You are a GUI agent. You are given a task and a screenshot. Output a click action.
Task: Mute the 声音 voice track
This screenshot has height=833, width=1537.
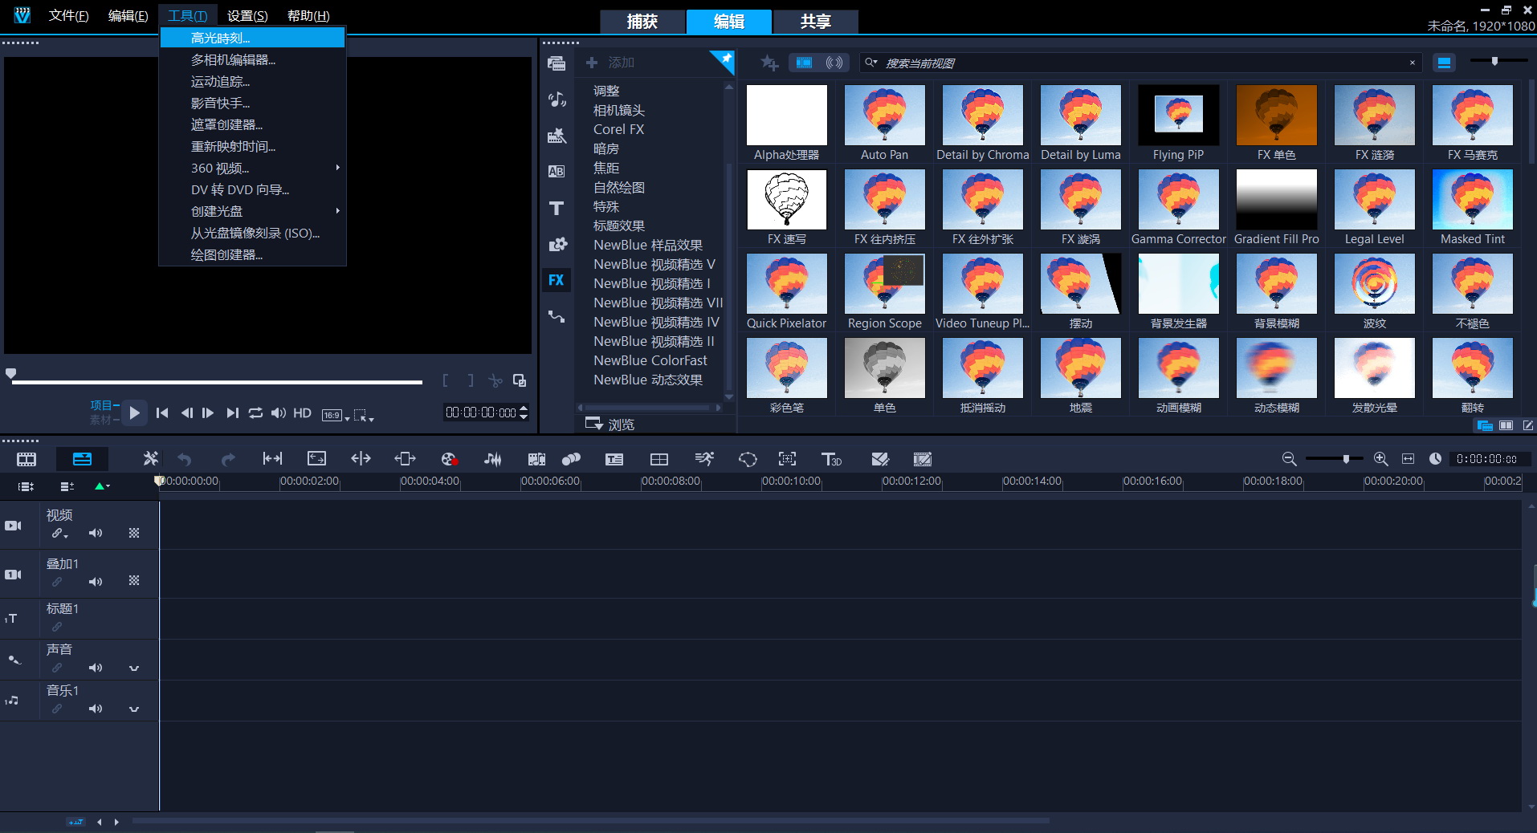click(96, 668)
